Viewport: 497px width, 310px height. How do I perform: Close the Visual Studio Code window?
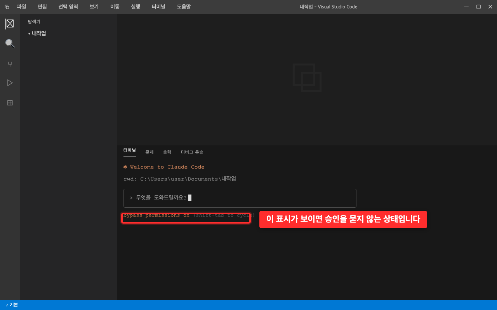coord(490,7)
